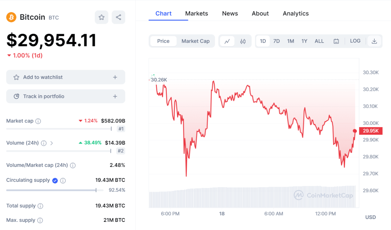
Task: Select the 7D time range
Action: [x=276, y=41]
